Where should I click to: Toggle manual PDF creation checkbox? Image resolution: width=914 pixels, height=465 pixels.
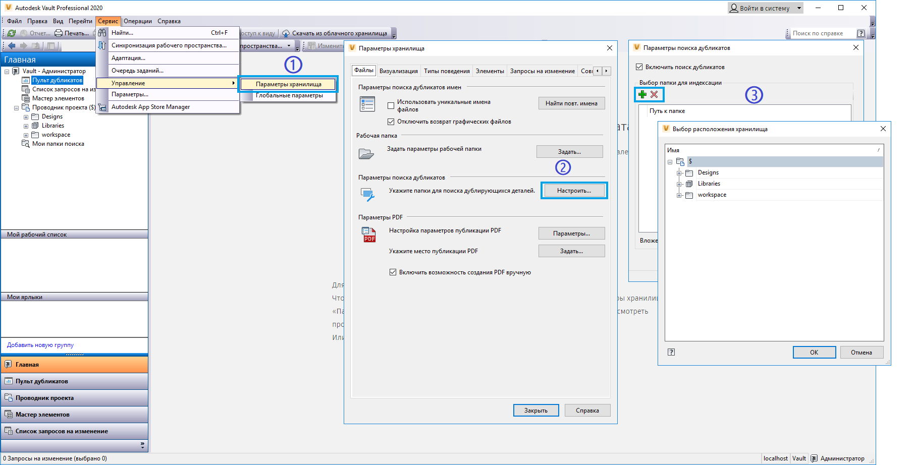click(x=393, y=272)
